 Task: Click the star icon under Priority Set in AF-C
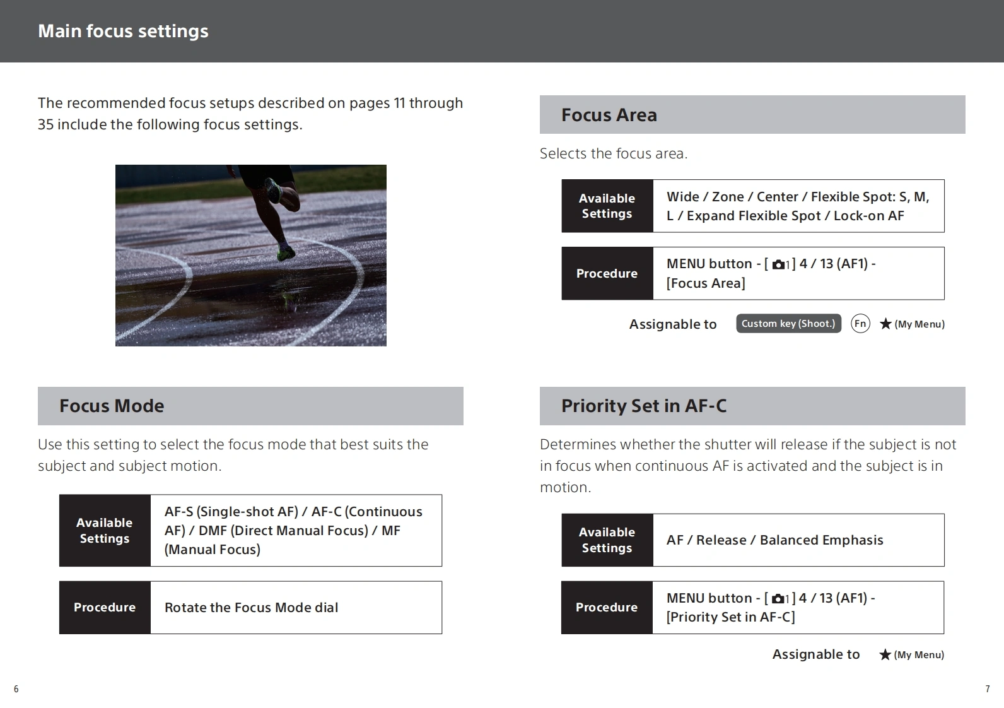(885, 655)
